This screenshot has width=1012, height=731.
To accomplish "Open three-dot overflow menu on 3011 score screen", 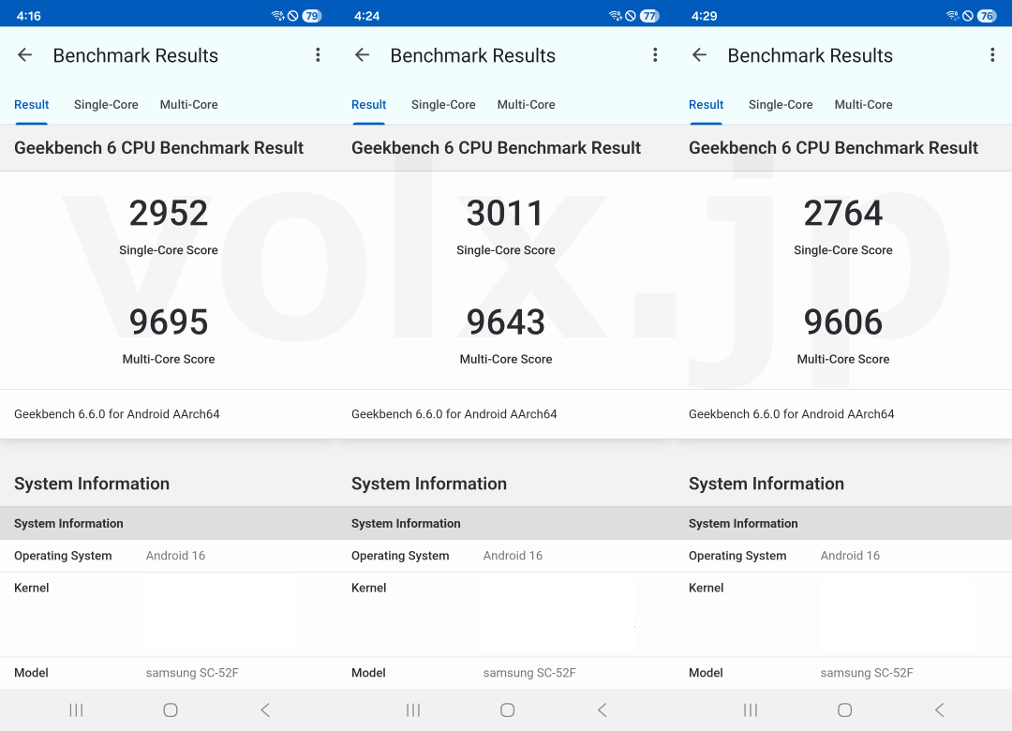I will pos(655,55).
